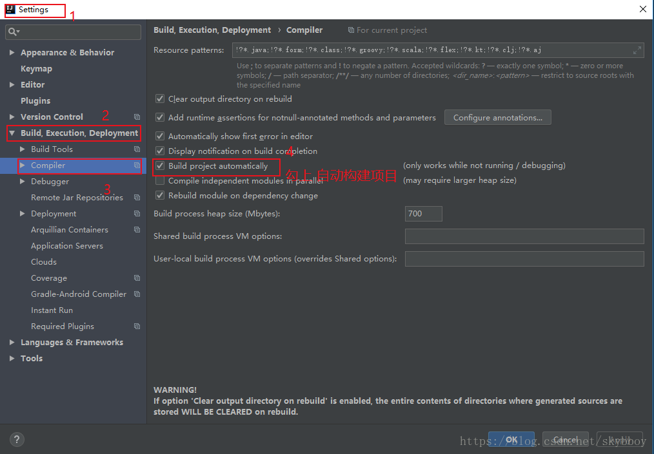The width and height of the screenshot is (654, 454).
Task: Click the search magnifier icon
Action: click(x=12, y=32)
